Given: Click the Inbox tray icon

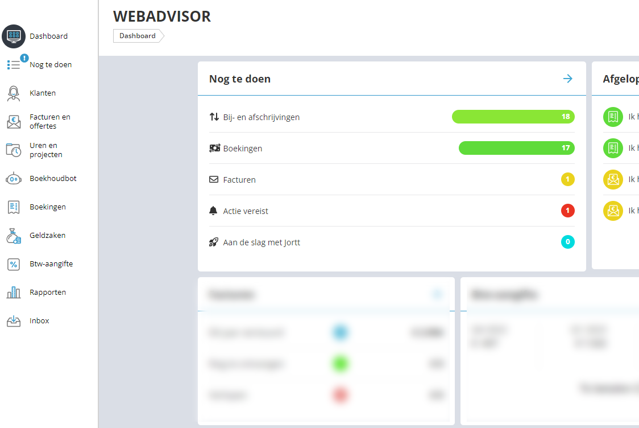Looking at the screenshot, I should pyautogui.click(x=14, y=321).
